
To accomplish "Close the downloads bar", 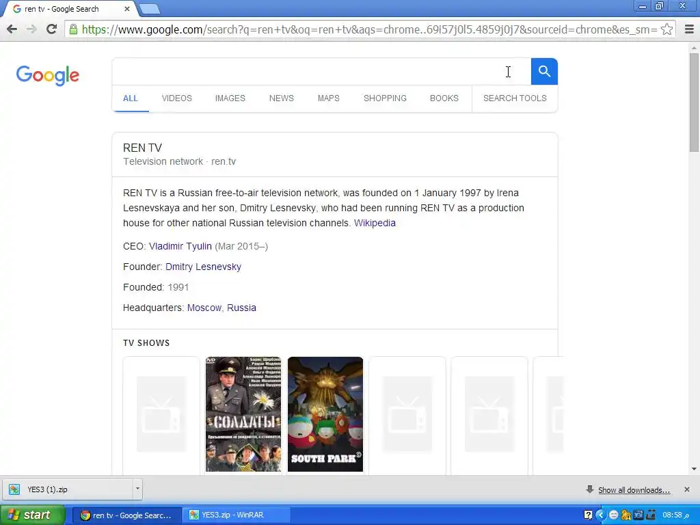I will click(x=687, y=489).
